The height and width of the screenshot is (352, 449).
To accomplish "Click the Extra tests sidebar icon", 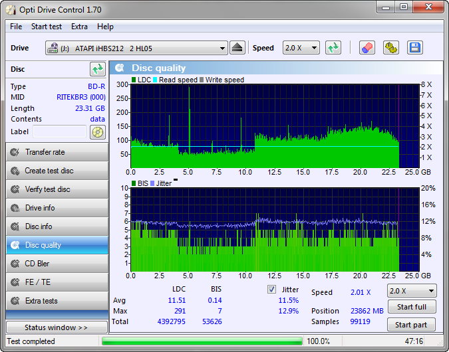I will (x=15, y=301).
